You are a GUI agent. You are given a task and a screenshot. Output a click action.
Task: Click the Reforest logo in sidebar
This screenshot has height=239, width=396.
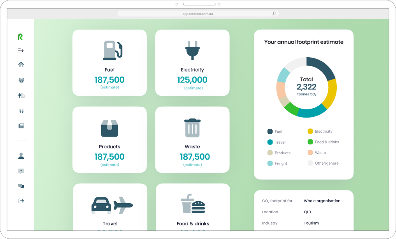21,37
